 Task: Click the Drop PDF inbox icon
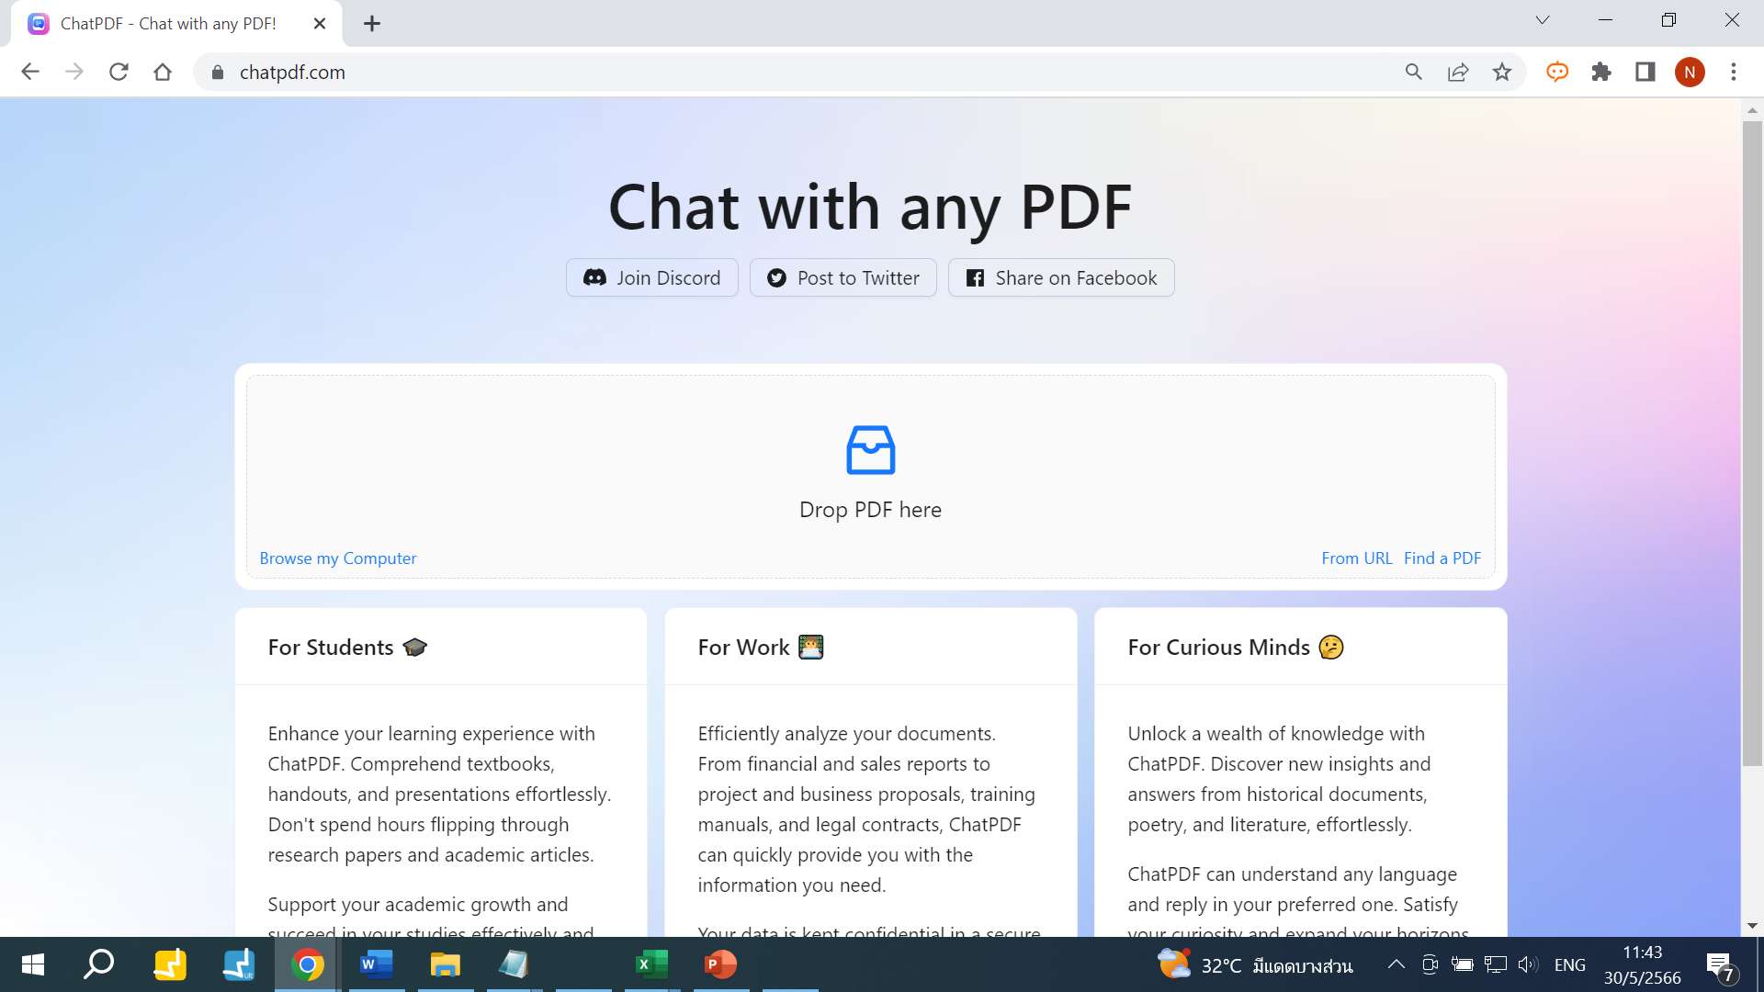coord(870,450)
